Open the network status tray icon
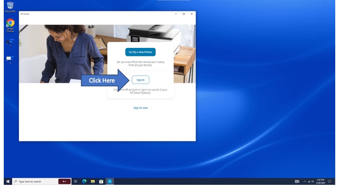 tap(309, 182)
